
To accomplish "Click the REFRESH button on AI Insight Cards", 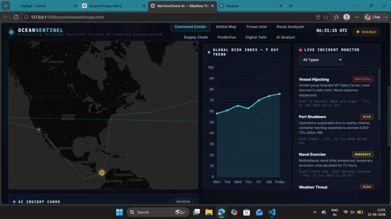I will click(183, 202).
